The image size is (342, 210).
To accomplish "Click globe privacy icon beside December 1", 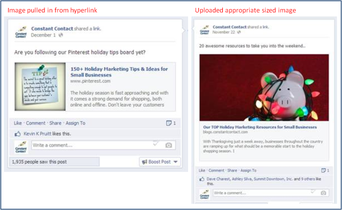I will tap(61, 35).
